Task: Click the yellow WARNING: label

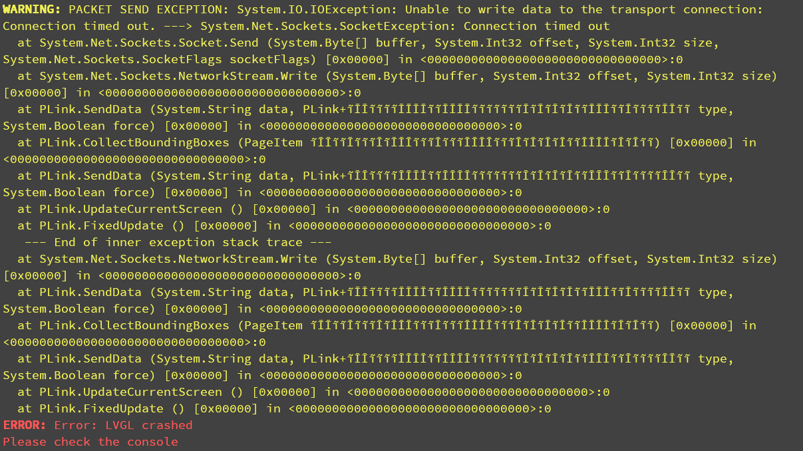Action: click(32, 9)
